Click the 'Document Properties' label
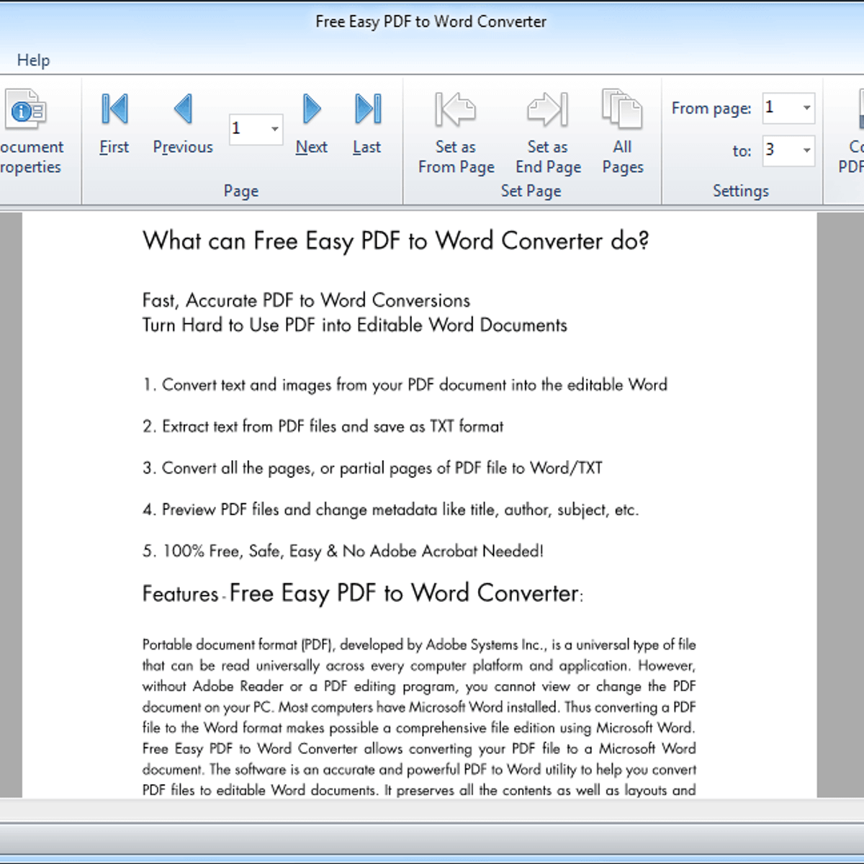The image size is (864, 864). [x=31, y=157]
